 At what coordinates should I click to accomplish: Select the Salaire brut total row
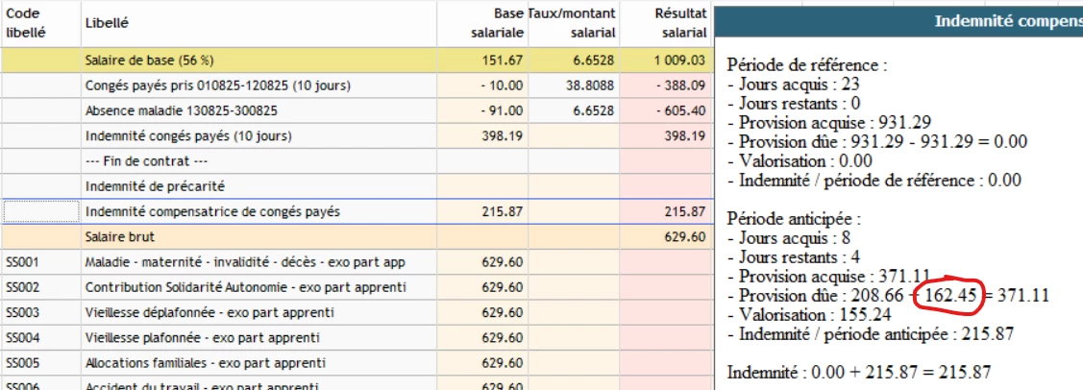pos(118,236)
